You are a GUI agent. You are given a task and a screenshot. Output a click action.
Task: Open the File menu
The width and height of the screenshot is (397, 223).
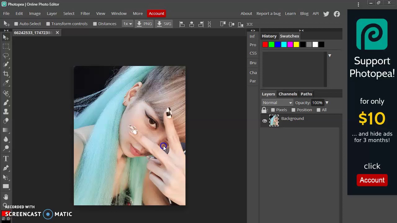(6, 14)
